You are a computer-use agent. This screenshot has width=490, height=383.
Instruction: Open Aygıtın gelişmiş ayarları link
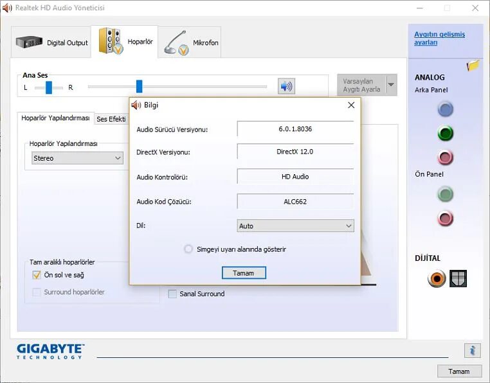(439, 38)
